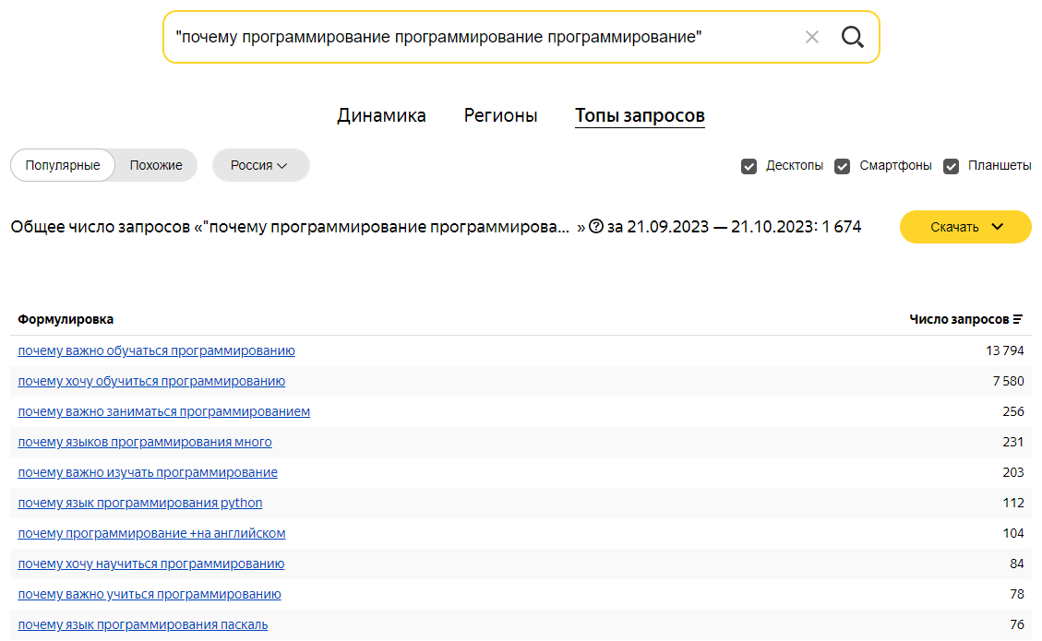Screen dimensions: 1042x641
Task: Clear the search query with X icon
Action: [x=812, y=37]
